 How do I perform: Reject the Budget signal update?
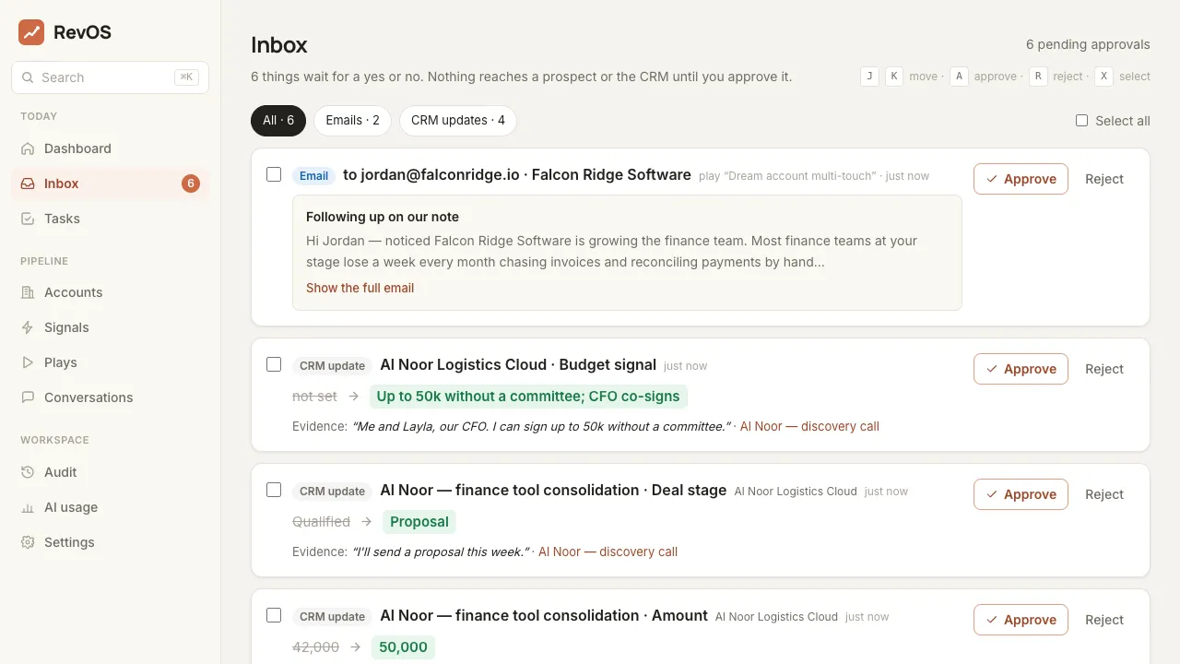point(1104,369)
